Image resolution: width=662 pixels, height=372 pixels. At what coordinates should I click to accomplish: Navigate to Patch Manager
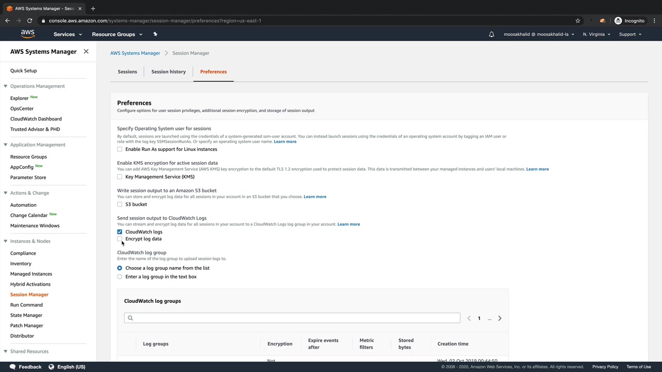(26, 326)
